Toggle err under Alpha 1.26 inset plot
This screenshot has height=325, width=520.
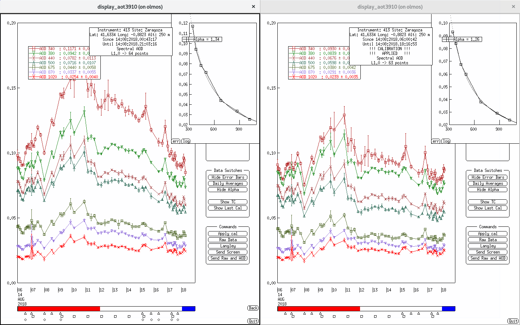tap(436, 141)
